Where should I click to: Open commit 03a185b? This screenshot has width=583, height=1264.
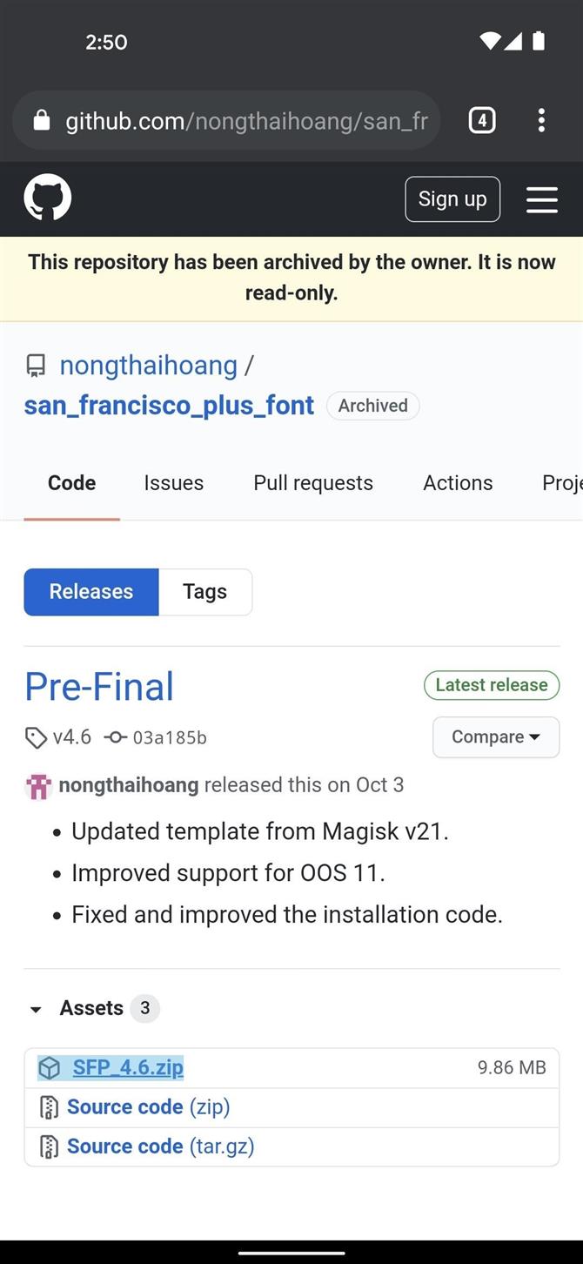(x=170, y=738)
